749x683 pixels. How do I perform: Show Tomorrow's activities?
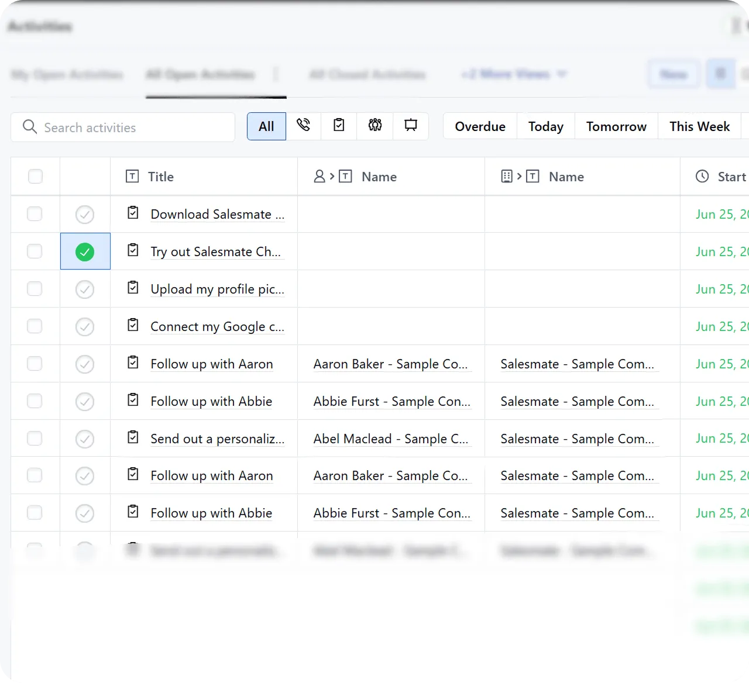[616, 126]
